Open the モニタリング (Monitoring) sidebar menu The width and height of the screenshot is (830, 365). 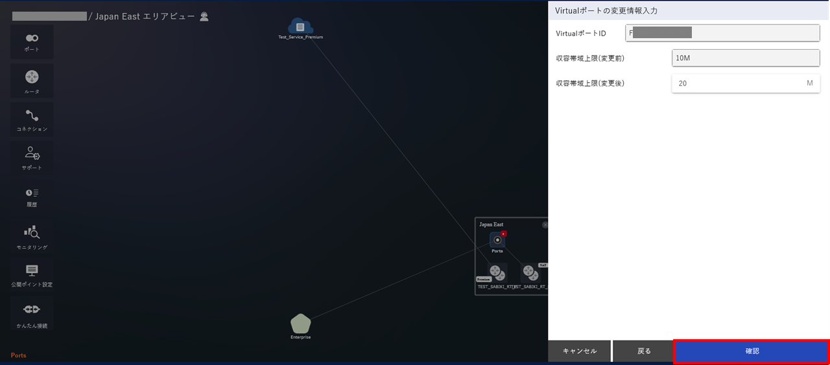pyautogui.click(x=32, y=237)
